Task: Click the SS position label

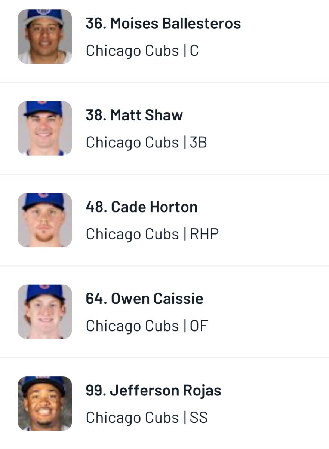Action: tap(199, 417)
